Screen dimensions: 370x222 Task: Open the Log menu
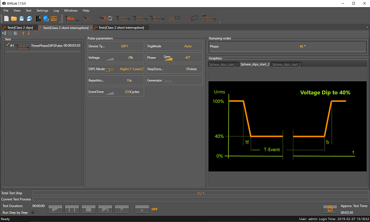click(x=56, y=10)
